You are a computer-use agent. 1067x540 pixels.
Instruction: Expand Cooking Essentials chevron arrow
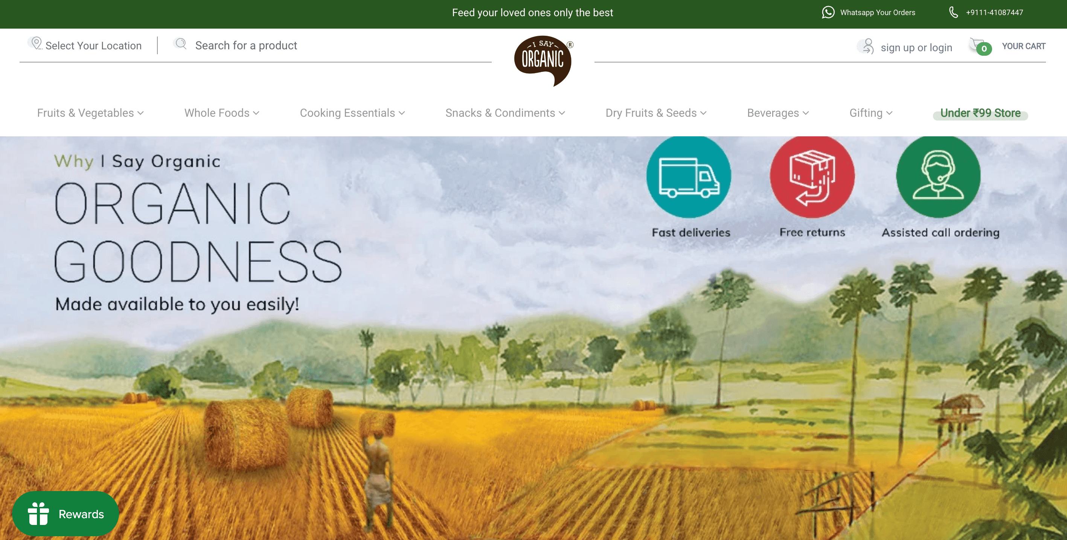pos(402,113)
